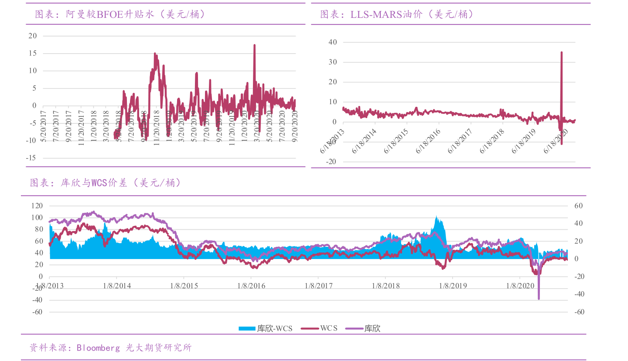Click 40 on the LLS-MARS chart y-axis
This screenshot has width=628, height=361.
(333, 42)
